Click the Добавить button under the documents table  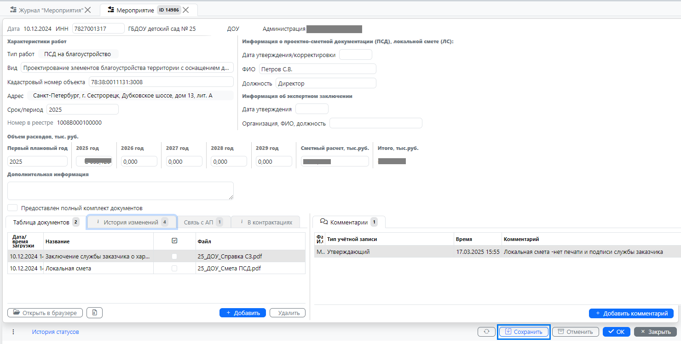click(x=242, y=313)
